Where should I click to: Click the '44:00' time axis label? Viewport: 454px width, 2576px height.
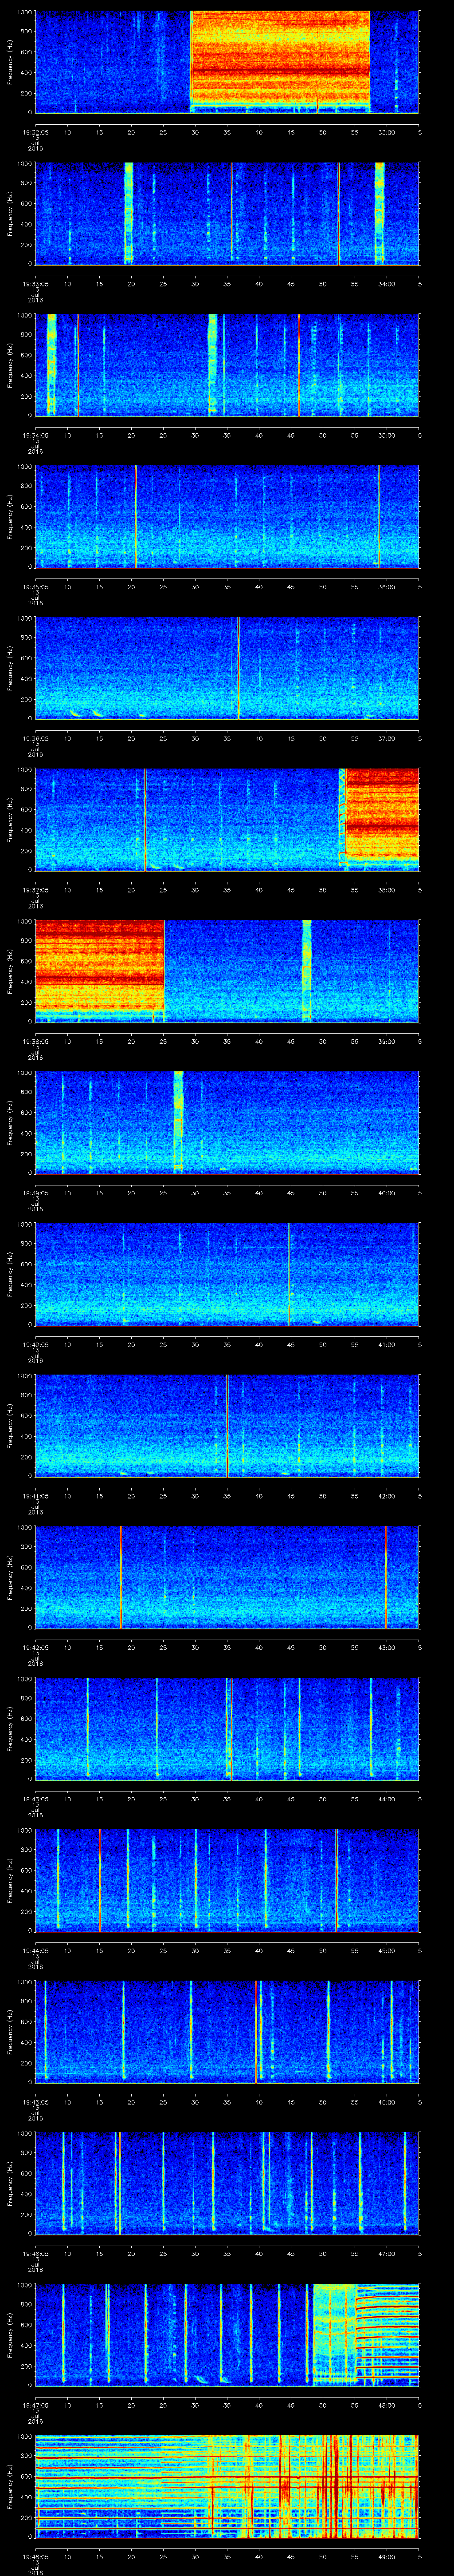386,1798
